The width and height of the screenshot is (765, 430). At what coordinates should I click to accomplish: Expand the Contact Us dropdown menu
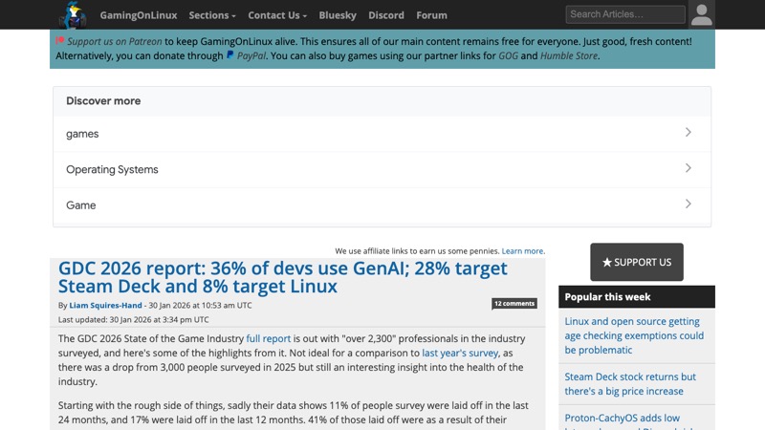coord(277,15)
